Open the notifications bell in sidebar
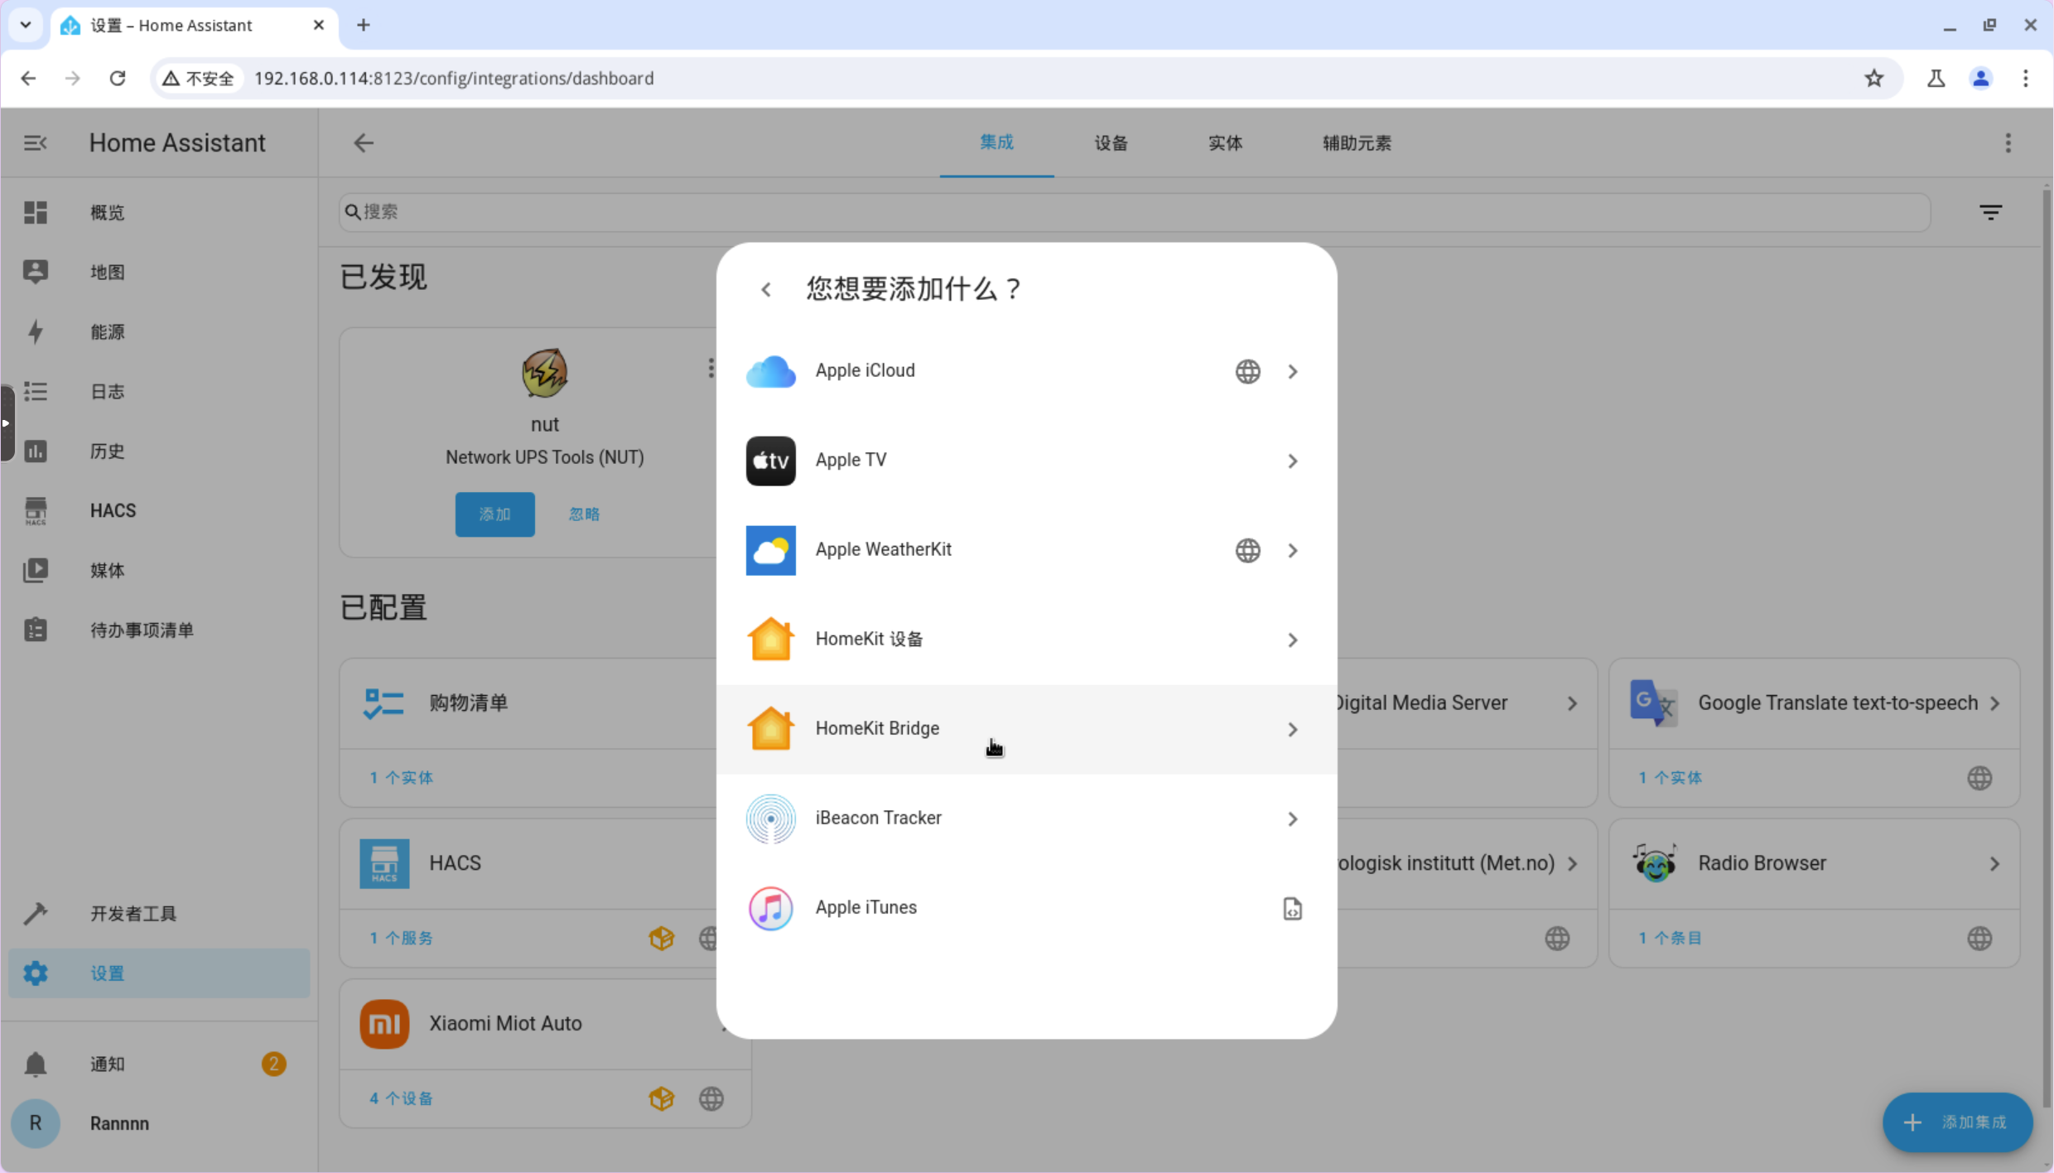The width and height of the screenshot is (2054, 1173). 35,1064
